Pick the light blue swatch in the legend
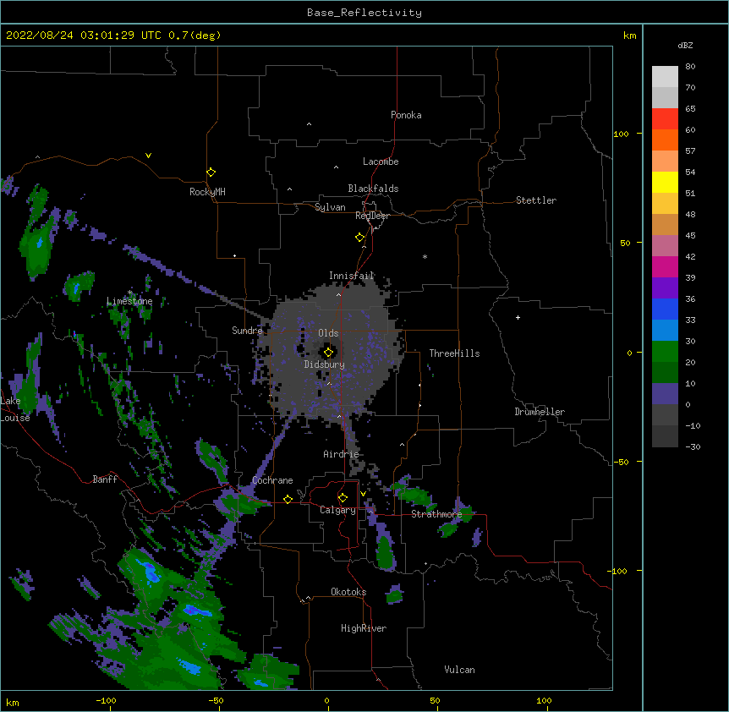Screen dimensions: 729x712 665,330
